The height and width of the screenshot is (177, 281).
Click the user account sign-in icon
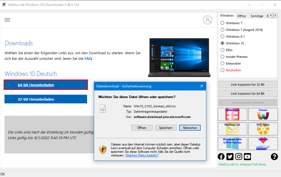point(208,20)
